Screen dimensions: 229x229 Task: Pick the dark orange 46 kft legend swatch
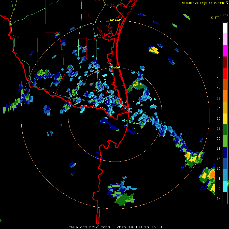225,84
